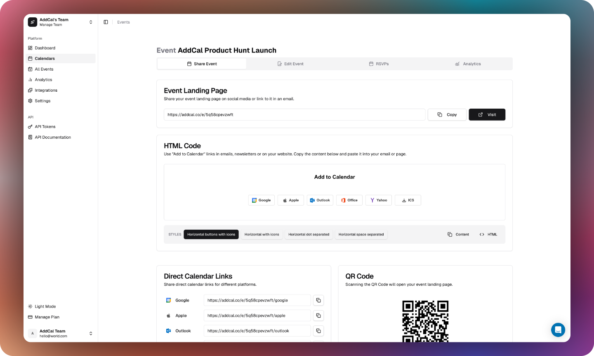
Task: Click the Google calendar icon in Direct Links
Action: click(168, 300)
